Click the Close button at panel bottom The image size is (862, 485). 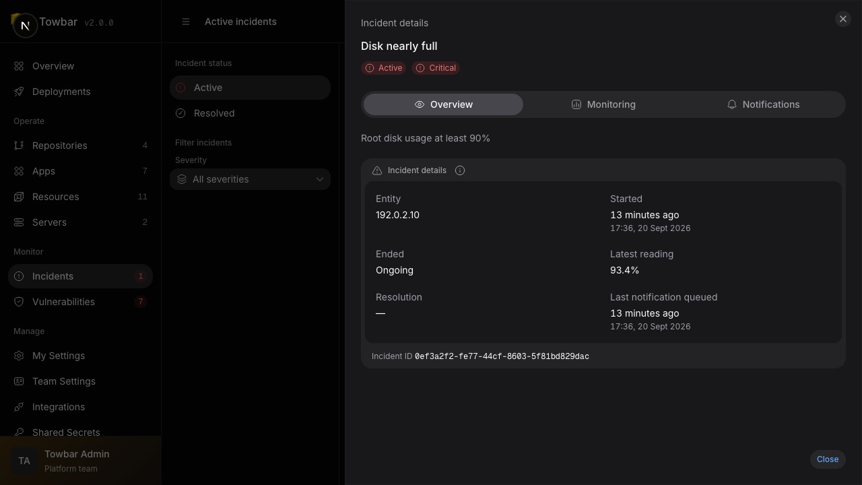pyautogui.click(x=828, y=459)
